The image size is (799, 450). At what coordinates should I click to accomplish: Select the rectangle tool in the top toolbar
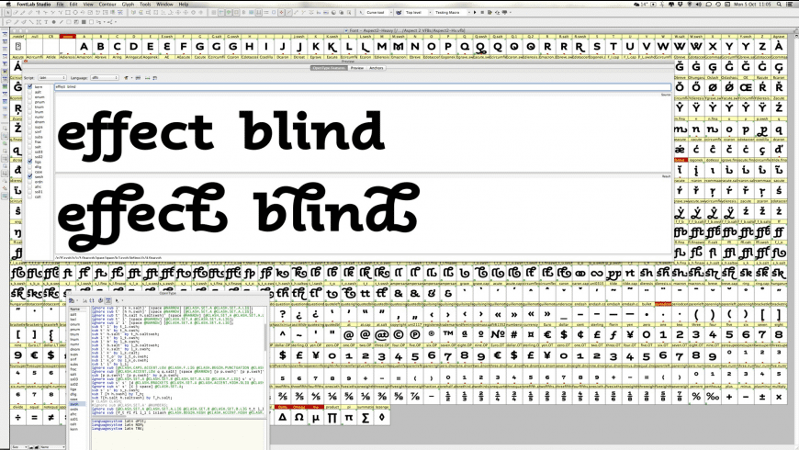[67, 12]
